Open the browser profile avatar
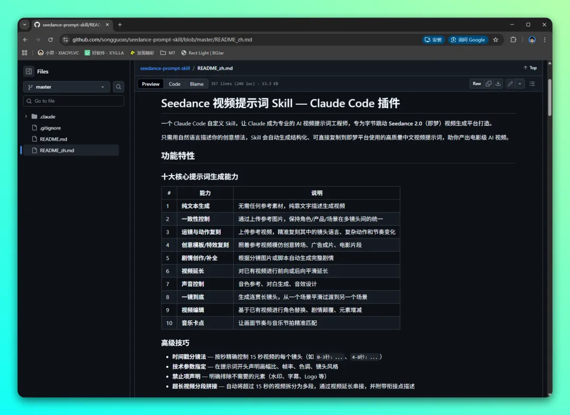This screenshot has width=570, height=415. 532,40
